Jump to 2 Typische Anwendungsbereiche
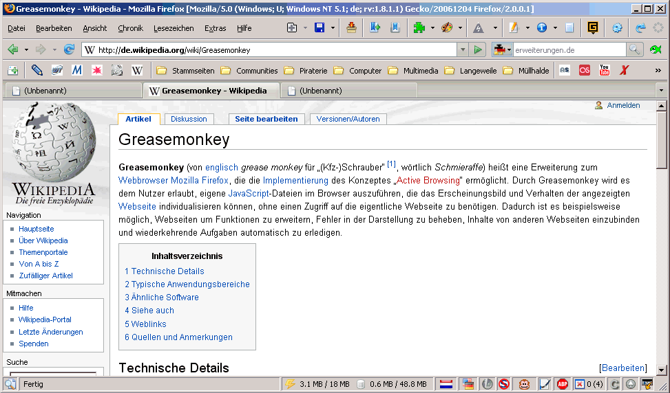This screenshot has height=393, width=670. click(187, 284)
